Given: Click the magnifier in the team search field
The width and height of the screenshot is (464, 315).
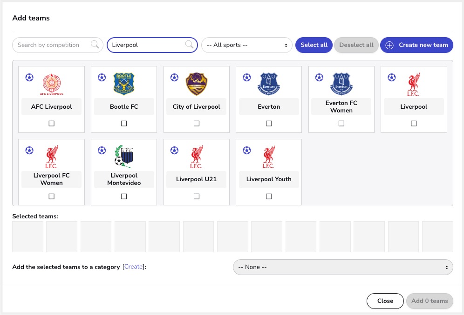Looking at the screenshot, I should (190, 45).
